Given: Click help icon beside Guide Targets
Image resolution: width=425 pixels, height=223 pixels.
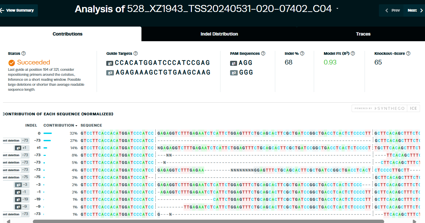Looking at the screenshot, I should [135, 54].
